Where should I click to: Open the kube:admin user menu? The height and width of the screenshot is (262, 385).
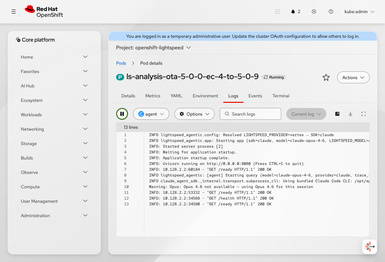[359, 12]
